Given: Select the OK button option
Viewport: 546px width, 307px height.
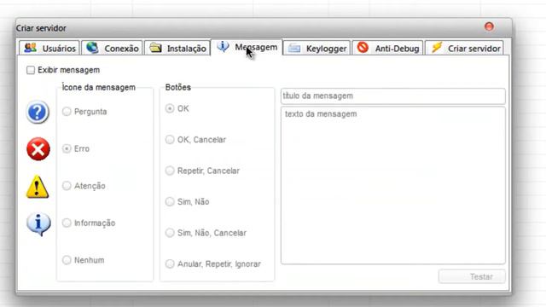Looking at the screenshot, I should [170, 108].
